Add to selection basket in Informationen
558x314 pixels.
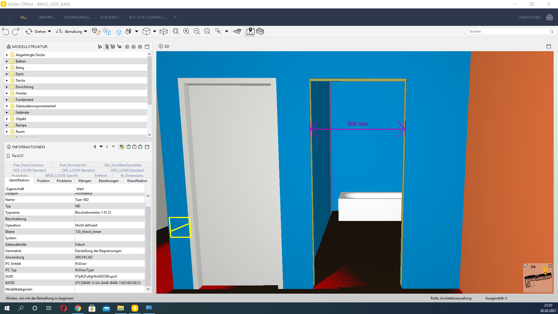[x=128, y=147]
